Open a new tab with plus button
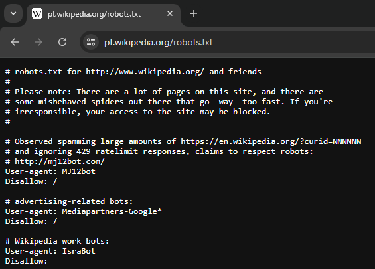This screenshot has width=375, height=269. click(x=194, y=14)
